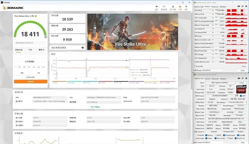Open hamburger menu in GPU-Z Sensors window
This screenshot has height=144, width=249.
(246, 6)
